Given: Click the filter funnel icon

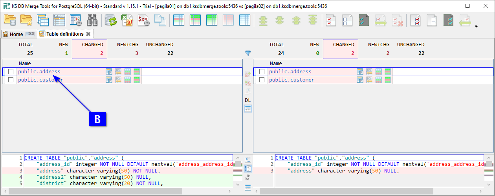Looking at the screenshot, I should tap(247, 53).
